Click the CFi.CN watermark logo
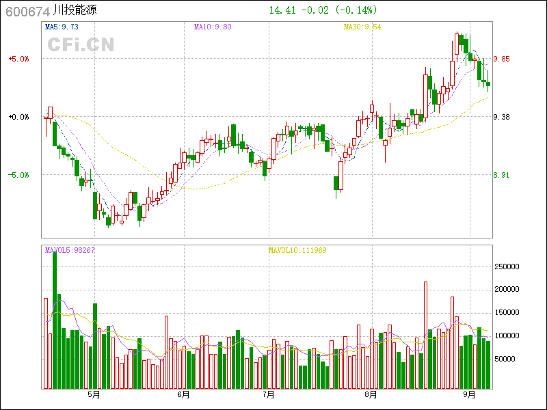The height and width of the screenshot is (410, 547). (81, 44)
